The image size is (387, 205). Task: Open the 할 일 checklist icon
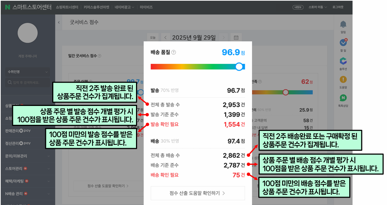tap(343, 43)
